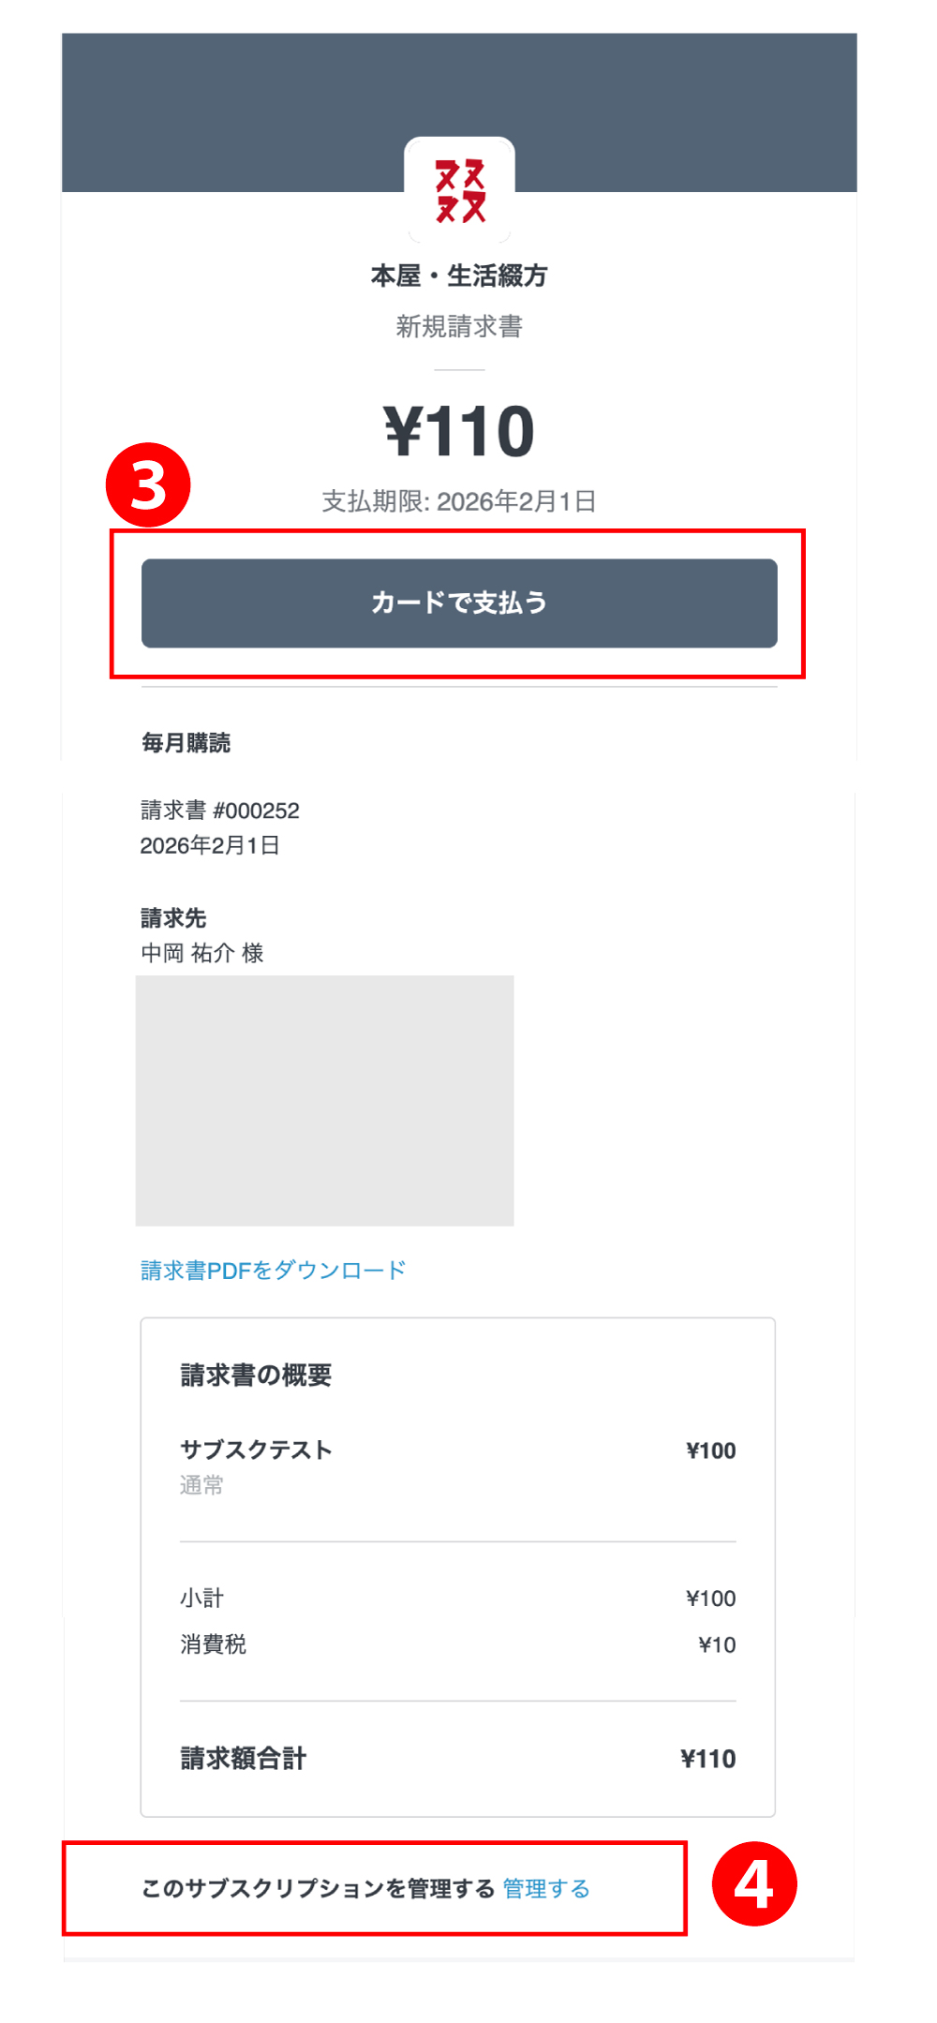Click the 小計 subtotal row label

201,1599
